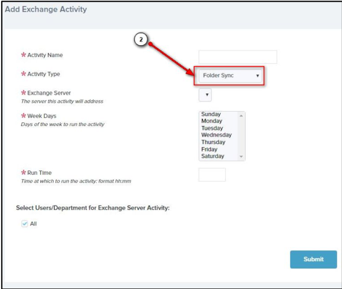
Task: Pick Wednesday in the Week Days list
Action: pyautogui.click(x=216, y=135)
